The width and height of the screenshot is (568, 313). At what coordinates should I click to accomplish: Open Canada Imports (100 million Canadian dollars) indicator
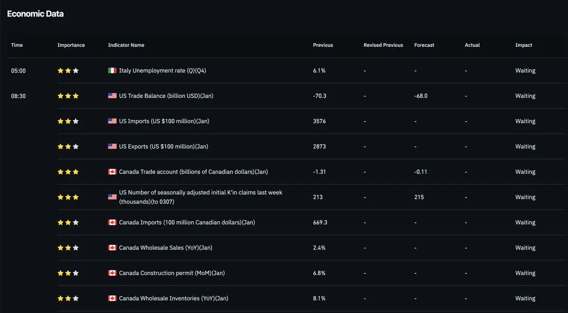click(186, 223)
